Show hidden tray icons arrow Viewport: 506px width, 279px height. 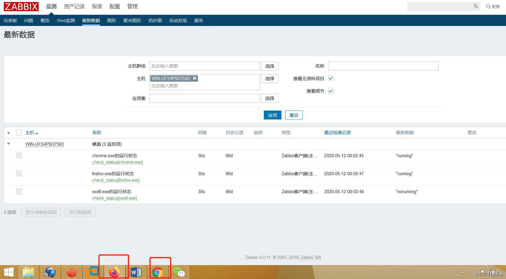click(463, 273)
